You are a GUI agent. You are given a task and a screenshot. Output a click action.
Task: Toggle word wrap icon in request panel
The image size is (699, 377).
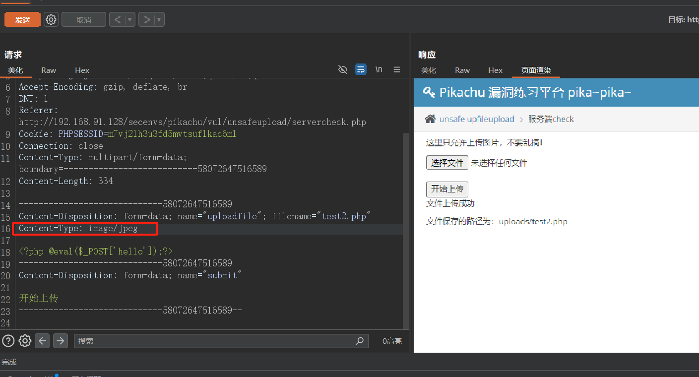pos(361,69)
